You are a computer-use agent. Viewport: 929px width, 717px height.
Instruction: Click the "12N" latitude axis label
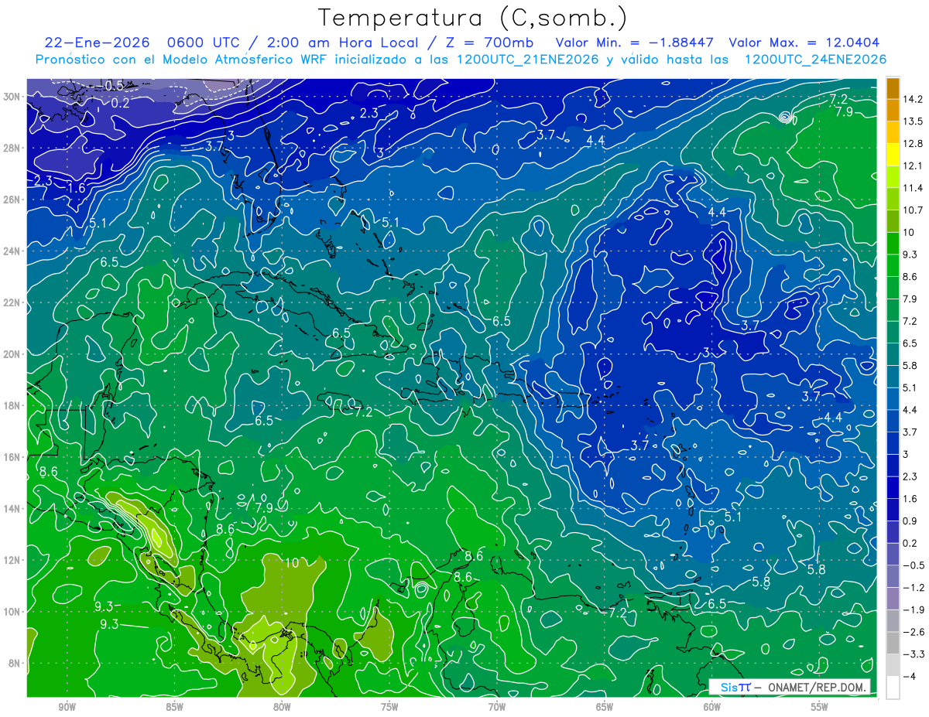12,560
